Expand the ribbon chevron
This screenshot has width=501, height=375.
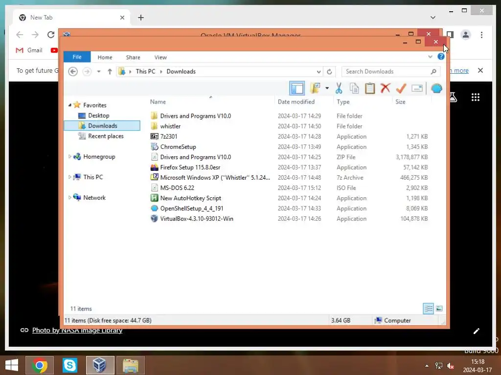click(x=430, y=57)
